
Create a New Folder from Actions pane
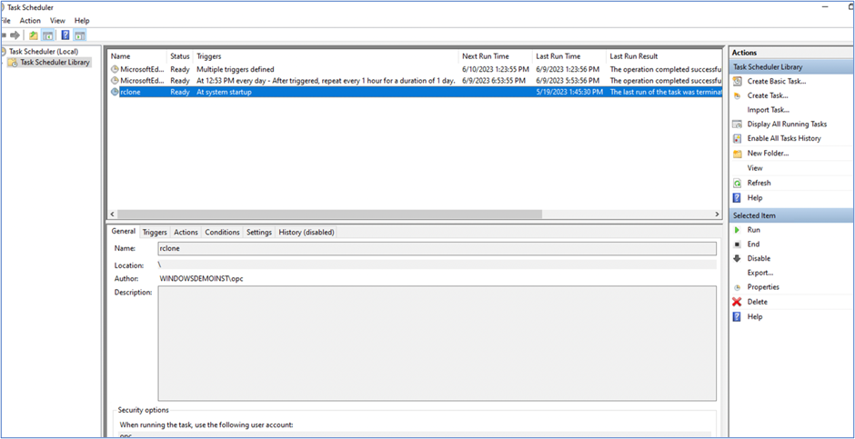pos(768,154)
